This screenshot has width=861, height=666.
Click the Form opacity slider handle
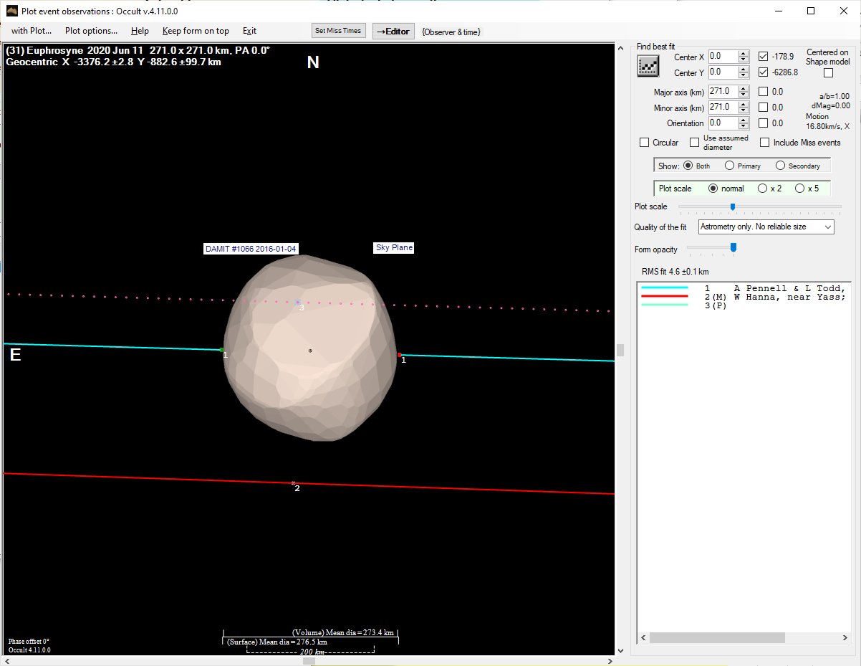(x=733, y=248)
